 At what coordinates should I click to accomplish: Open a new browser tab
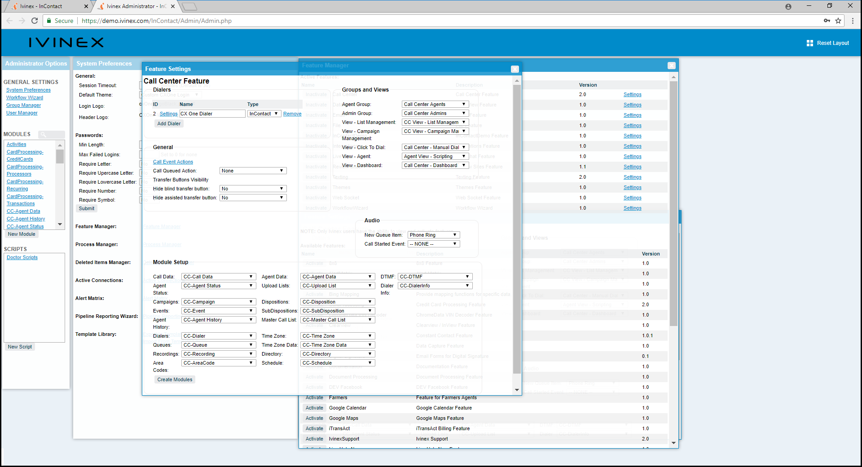[189, 6]
